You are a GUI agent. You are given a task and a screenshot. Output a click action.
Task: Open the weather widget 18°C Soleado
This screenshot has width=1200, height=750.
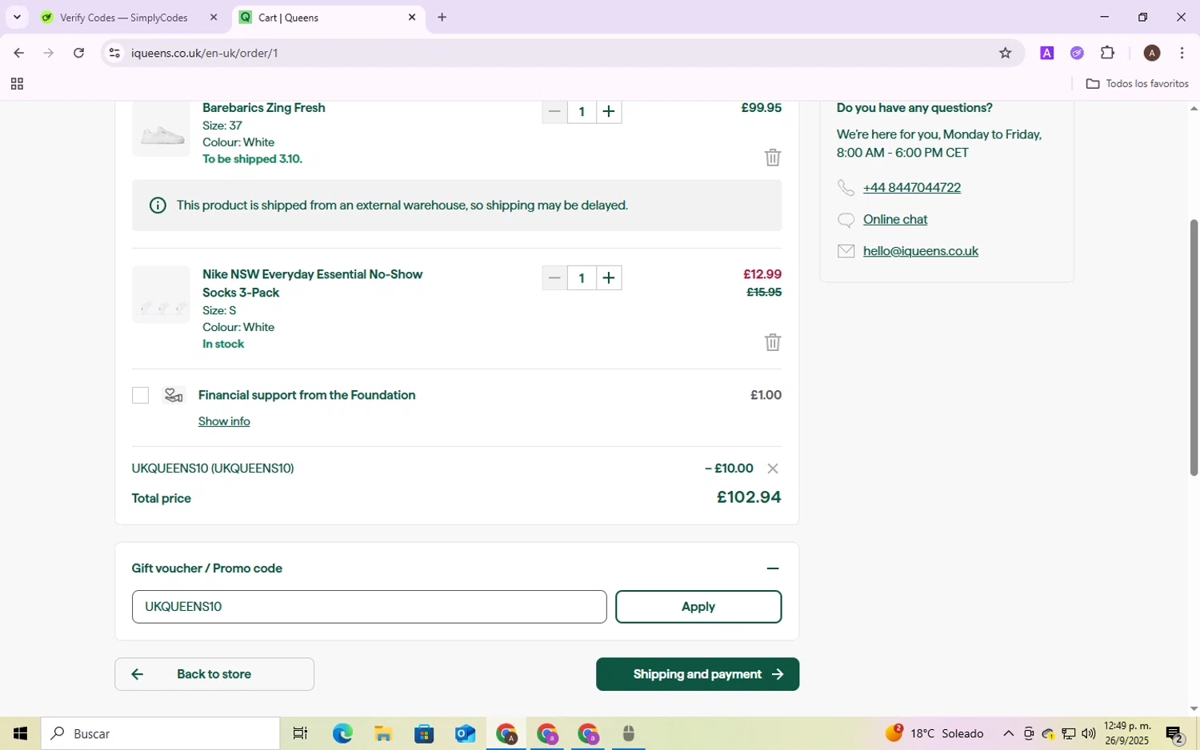(934, 733)
